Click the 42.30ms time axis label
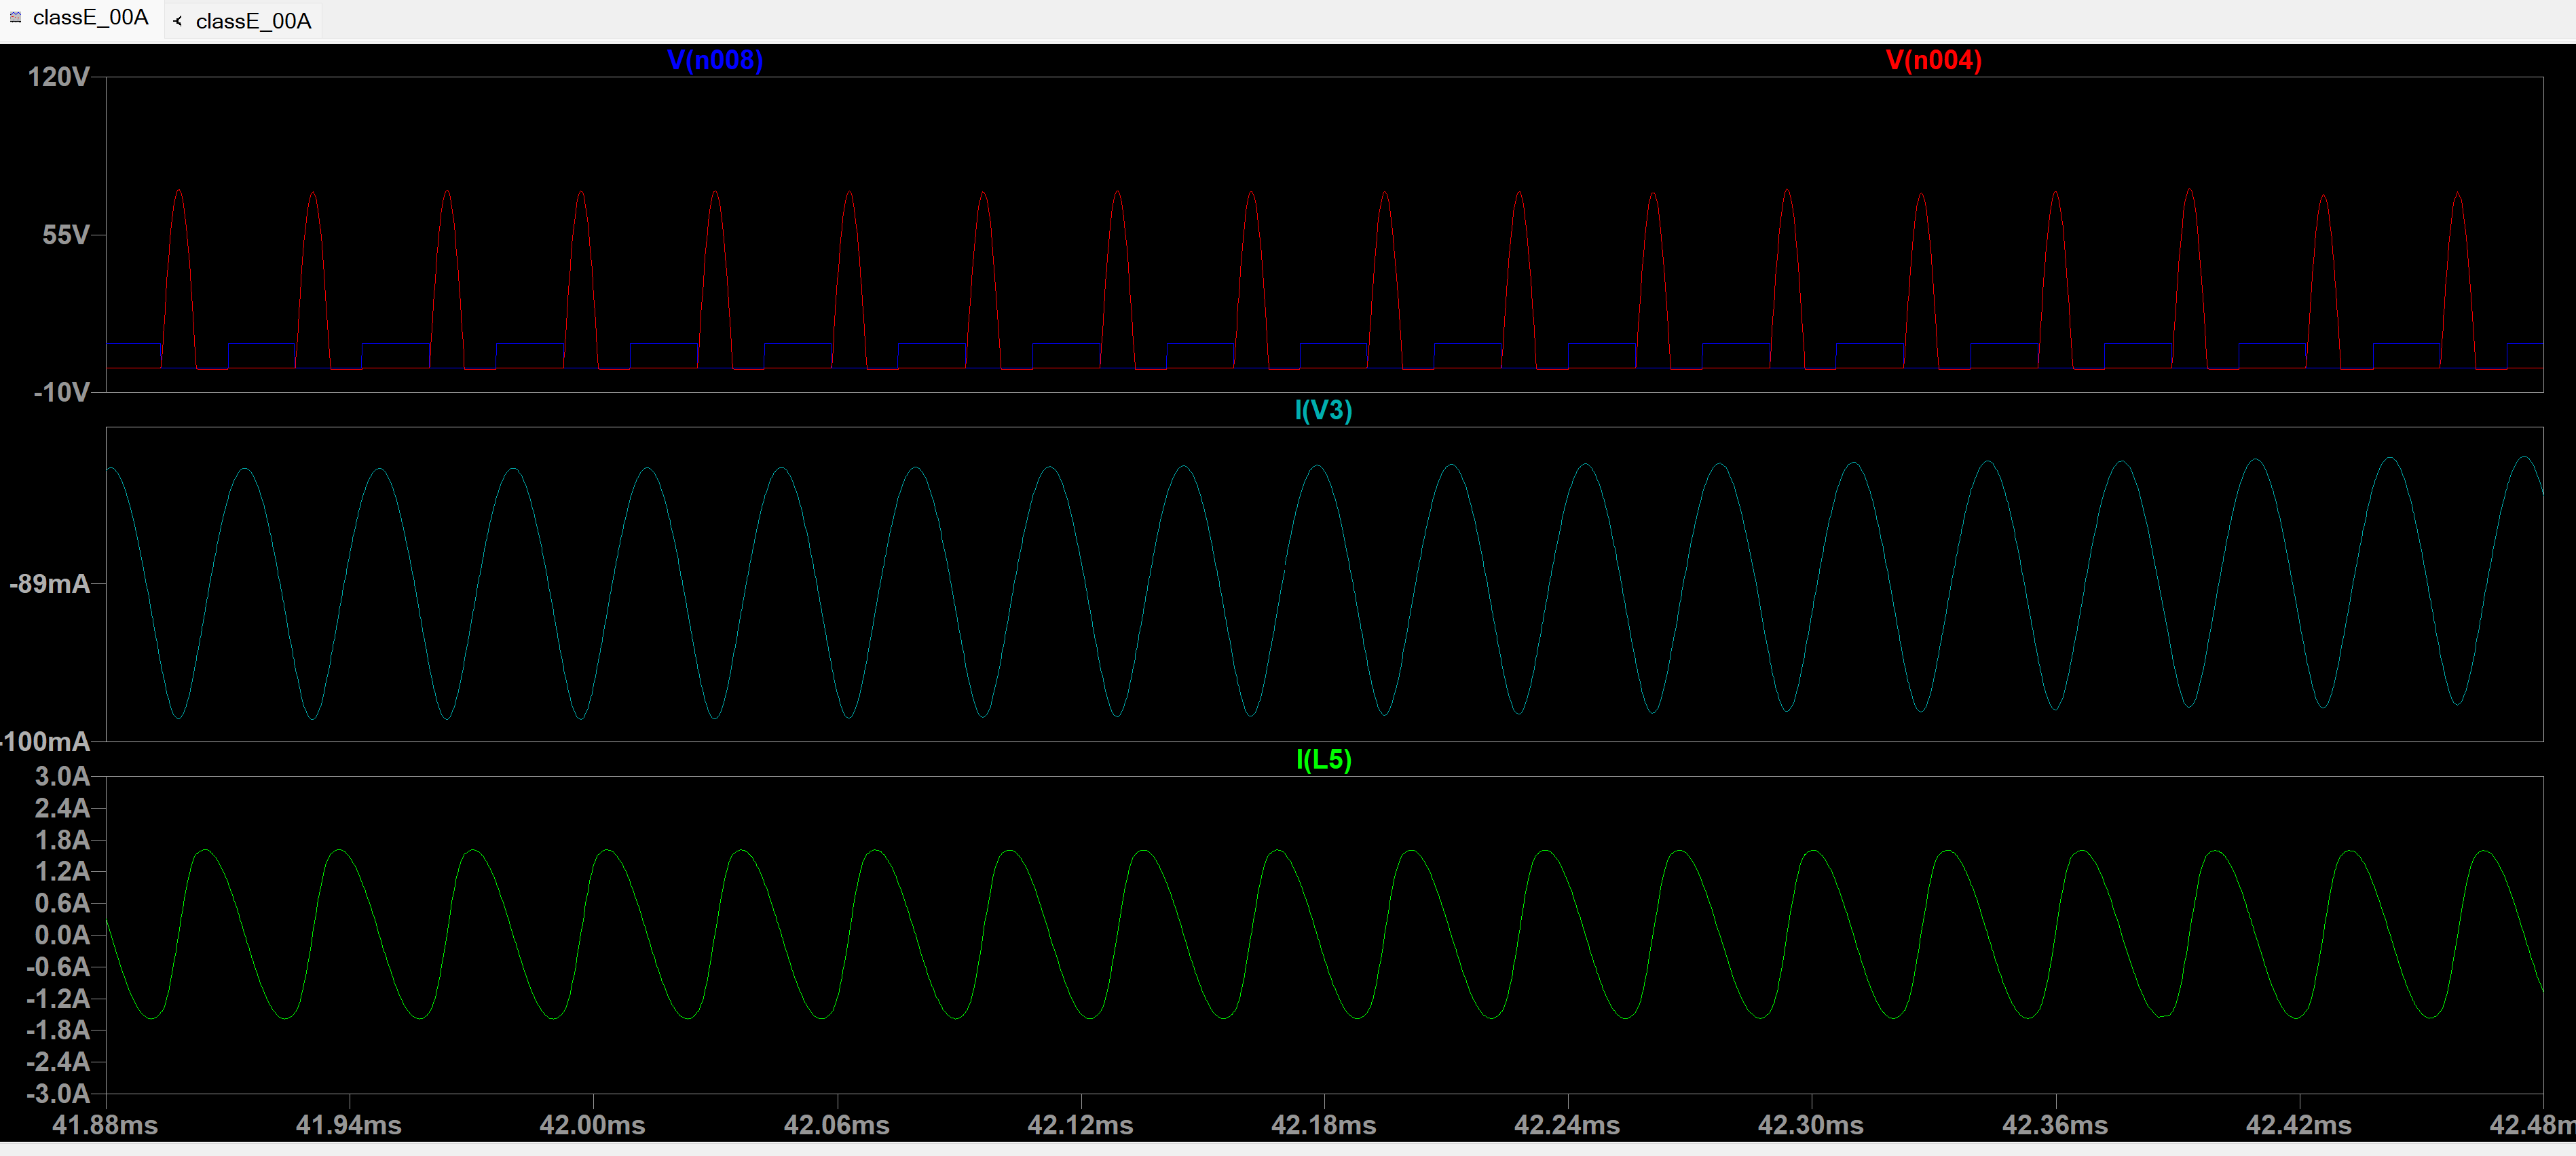 [x=1810, y=1125]
